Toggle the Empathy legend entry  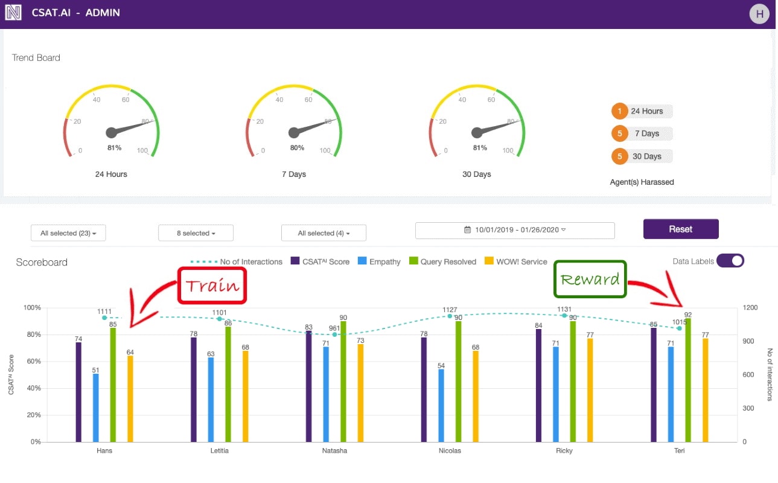point(379,262)
